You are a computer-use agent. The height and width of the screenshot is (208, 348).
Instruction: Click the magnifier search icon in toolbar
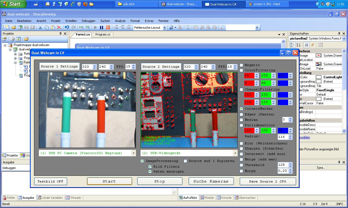click(222, 27)
